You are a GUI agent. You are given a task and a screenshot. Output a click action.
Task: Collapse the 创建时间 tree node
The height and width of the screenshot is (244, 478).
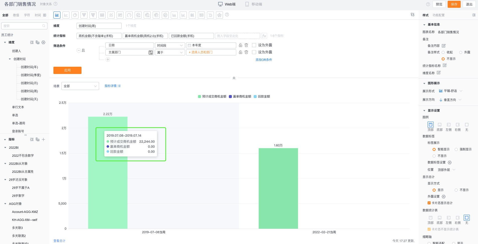coord(10,59)
